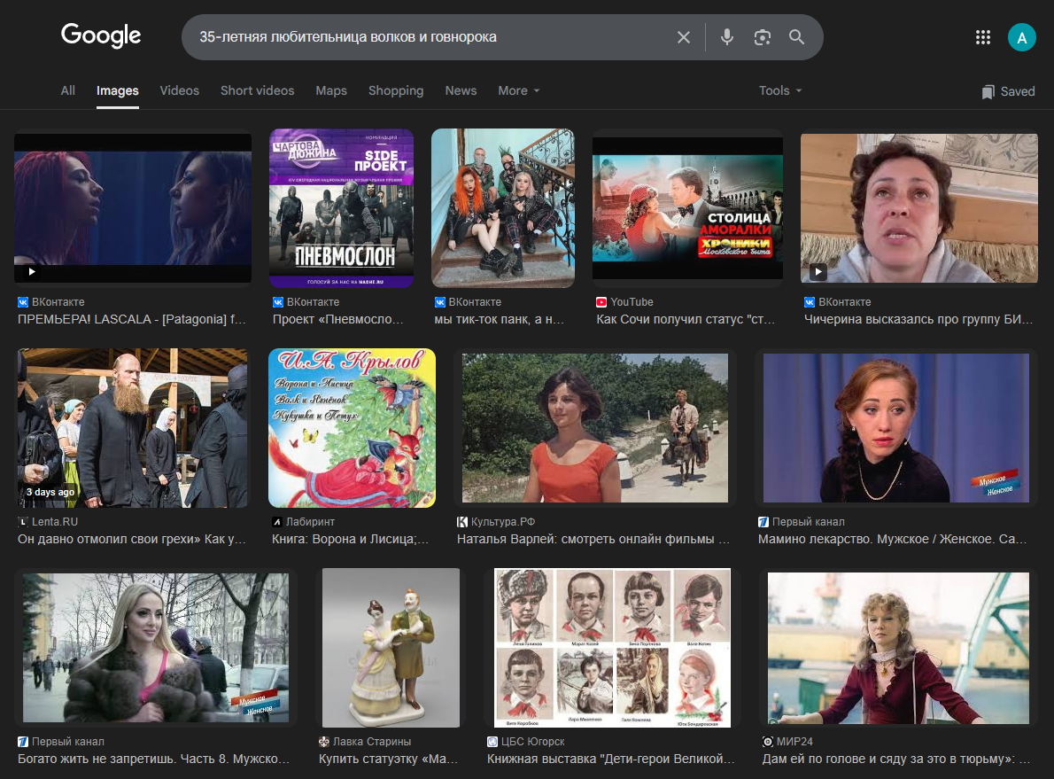Clear the search query with X icon
This screenshot has height=779, width=1054.
(x=683, y=37)
